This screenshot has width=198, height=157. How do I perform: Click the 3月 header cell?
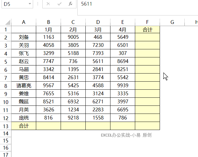coord(98,29)
